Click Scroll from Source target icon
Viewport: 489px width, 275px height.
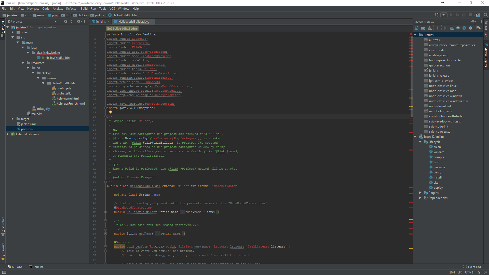(x=66, y=22)
